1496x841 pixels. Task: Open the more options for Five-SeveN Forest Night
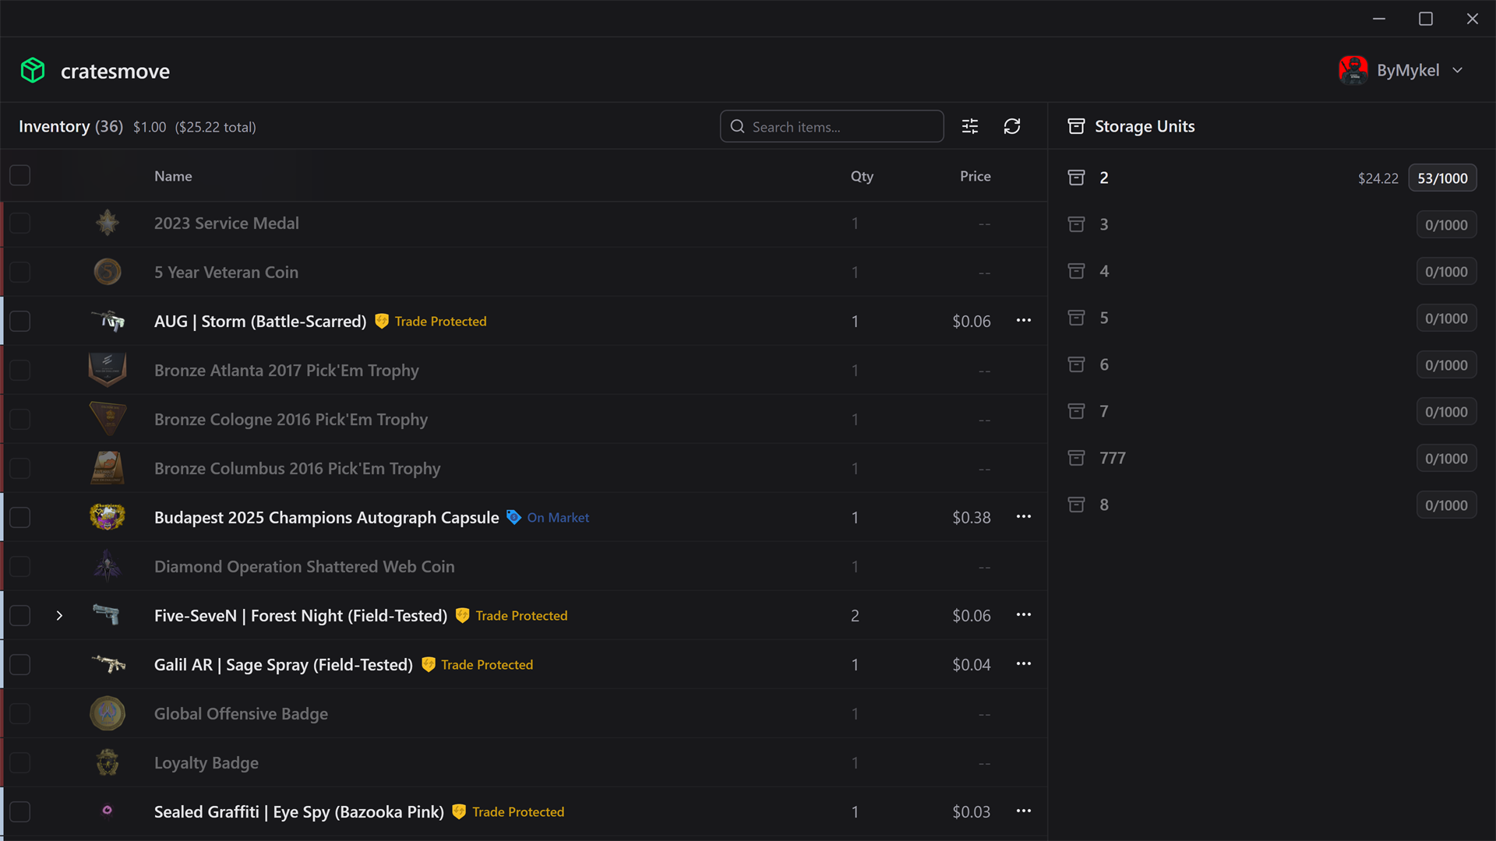pos(1024,615)
